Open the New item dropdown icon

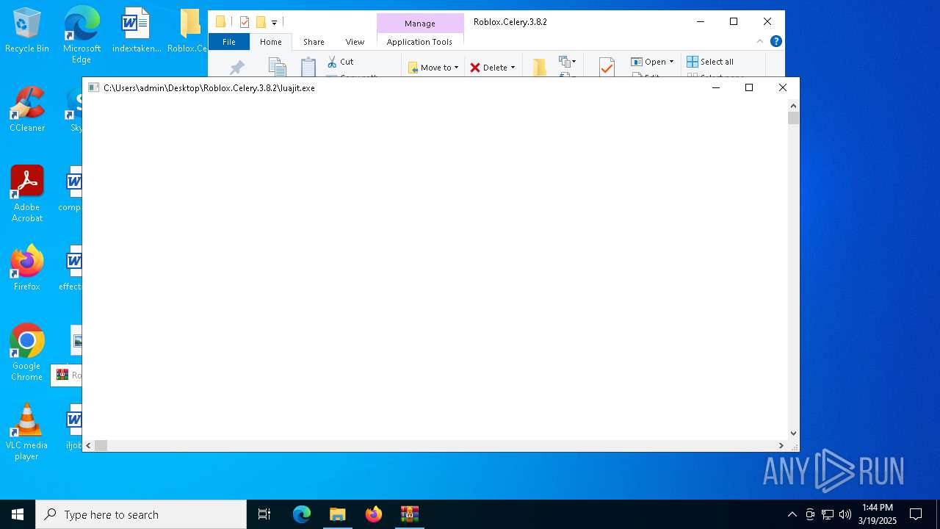point(568,62)
